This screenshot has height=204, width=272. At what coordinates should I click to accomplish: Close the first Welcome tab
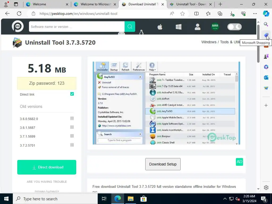pos(67,5)
